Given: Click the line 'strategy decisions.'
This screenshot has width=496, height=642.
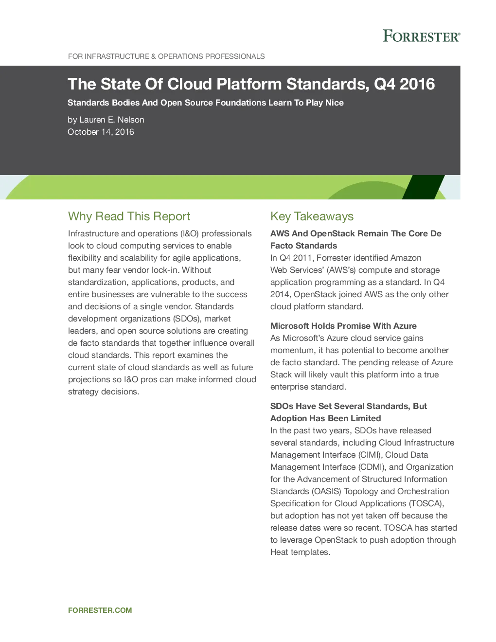Looking at the screenshot, I should (104, 392).
